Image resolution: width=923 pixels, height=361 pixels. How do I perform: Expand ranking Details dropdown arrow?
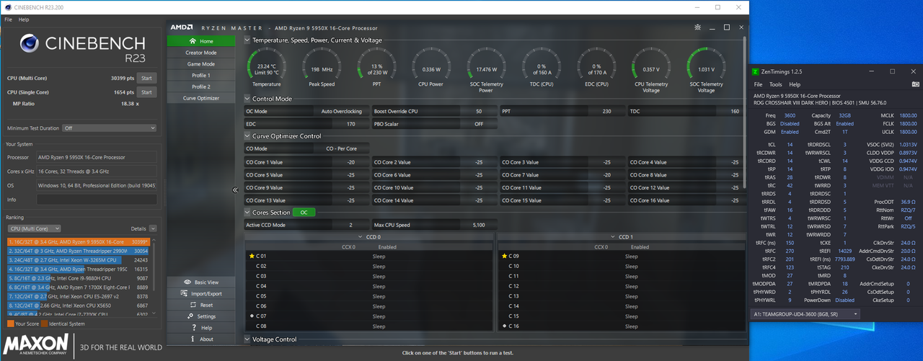point(154,228)
